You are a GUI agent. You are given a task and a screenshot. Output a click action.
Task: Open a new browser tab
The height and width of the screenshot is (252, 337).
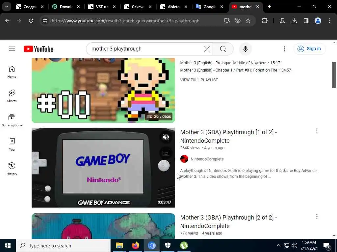click(269, 7)
